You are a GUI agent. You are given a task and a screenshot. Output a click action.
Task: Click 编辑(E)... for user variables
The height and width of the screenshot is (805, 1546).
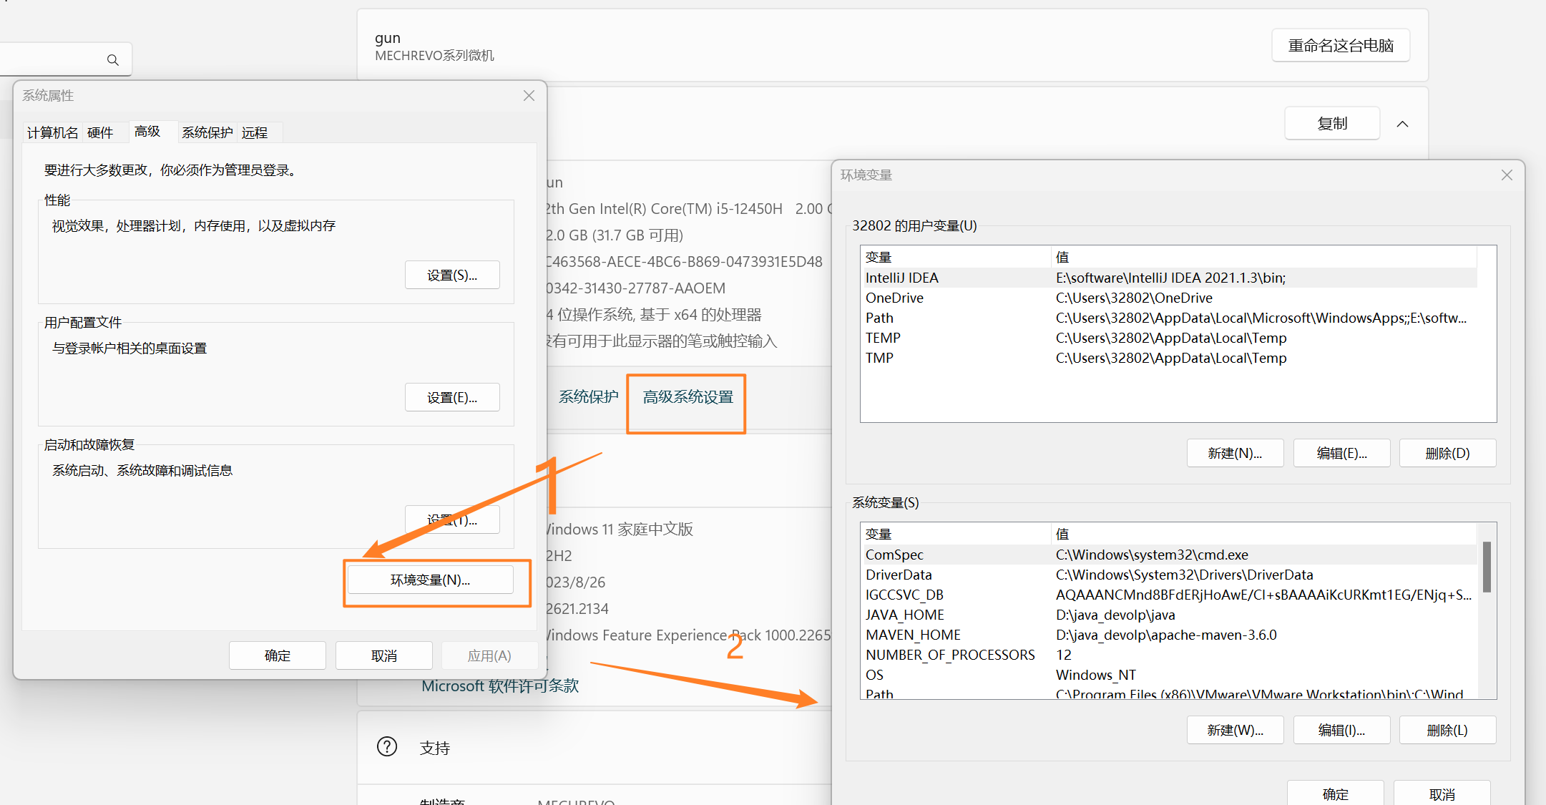pyautogui.click(x=1341, y=454)
